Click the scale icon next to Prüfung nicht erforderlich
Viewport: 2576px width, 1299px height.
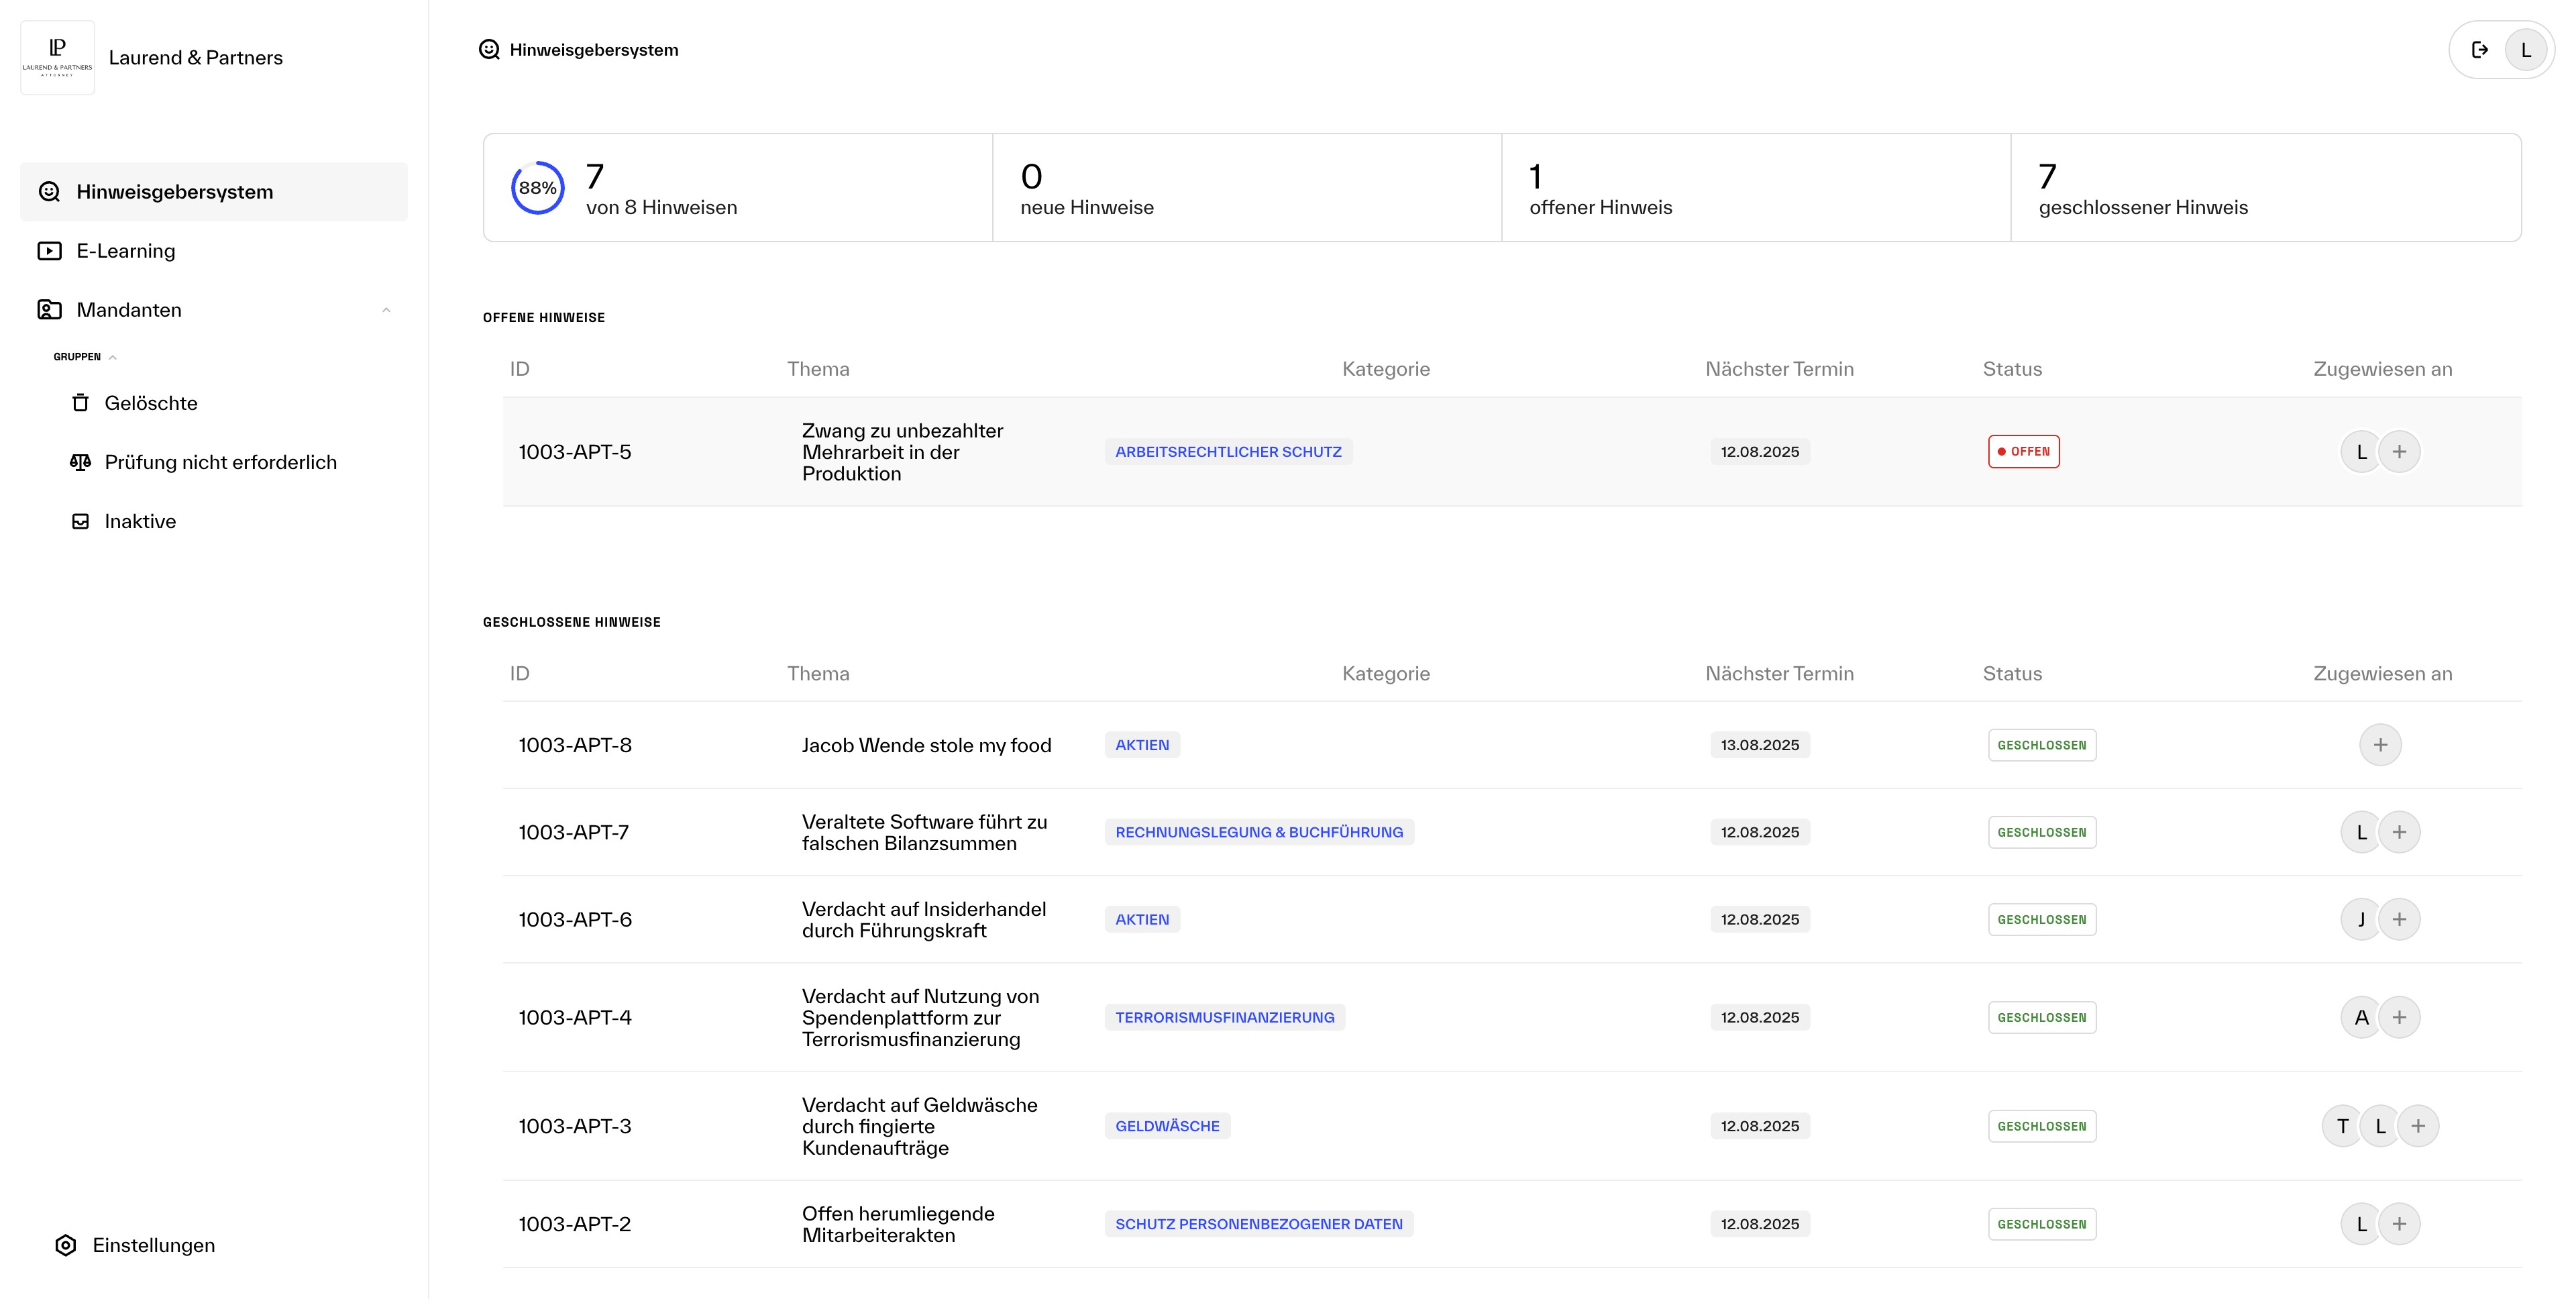coord(80,461)
